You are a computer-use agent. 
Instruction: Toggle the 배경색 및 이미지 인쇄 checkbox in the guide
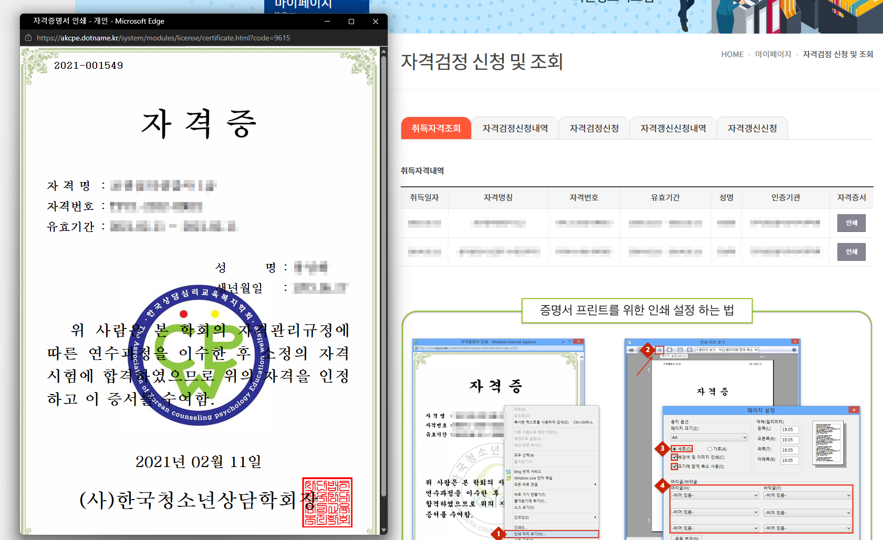click(674, 458)
